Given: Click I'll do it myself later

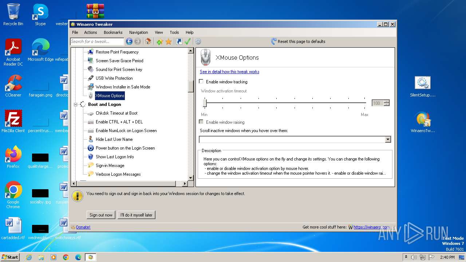Looking at the screenshot, I should [137, 215].
